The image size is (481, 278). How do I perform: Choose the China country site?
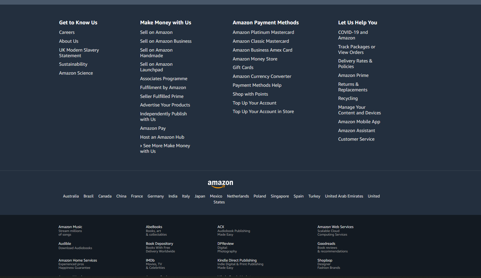point(121,196)
